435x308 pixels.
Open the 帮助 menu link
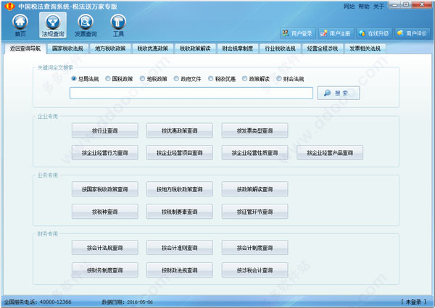point(364,6)
